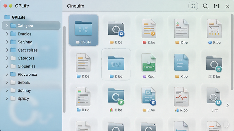Screen dimensions: 234x131
Task: Expand the Catagors folder chevron
Action: (7, 58)
